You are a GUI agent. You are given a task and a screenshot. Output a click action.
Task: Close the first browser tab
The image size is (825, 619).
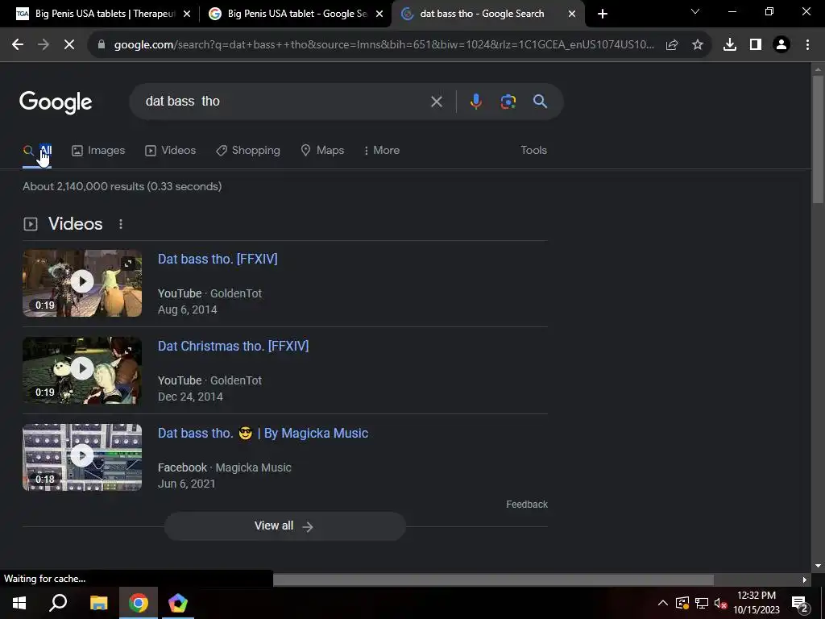coord(187,15)
